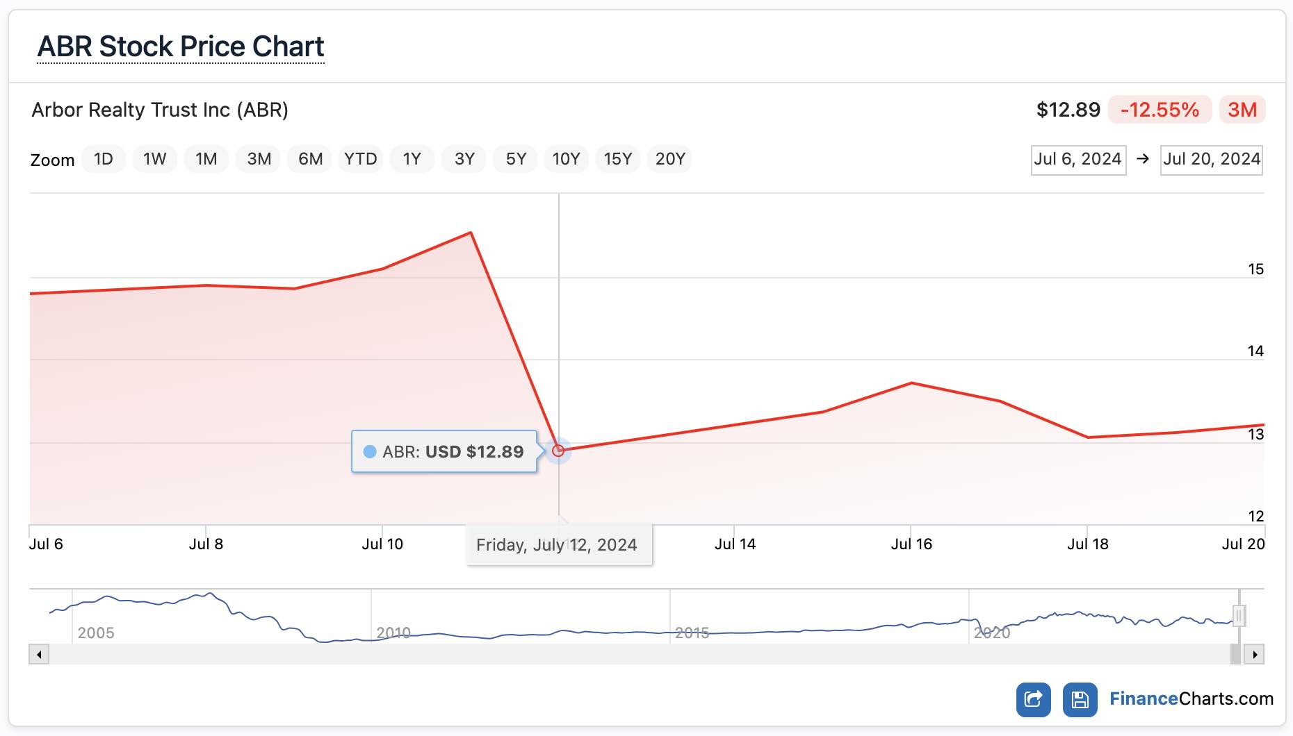Click the 2005 label in the navigator
Viewport: 1293px width, 736px height.
pos(96,633)
